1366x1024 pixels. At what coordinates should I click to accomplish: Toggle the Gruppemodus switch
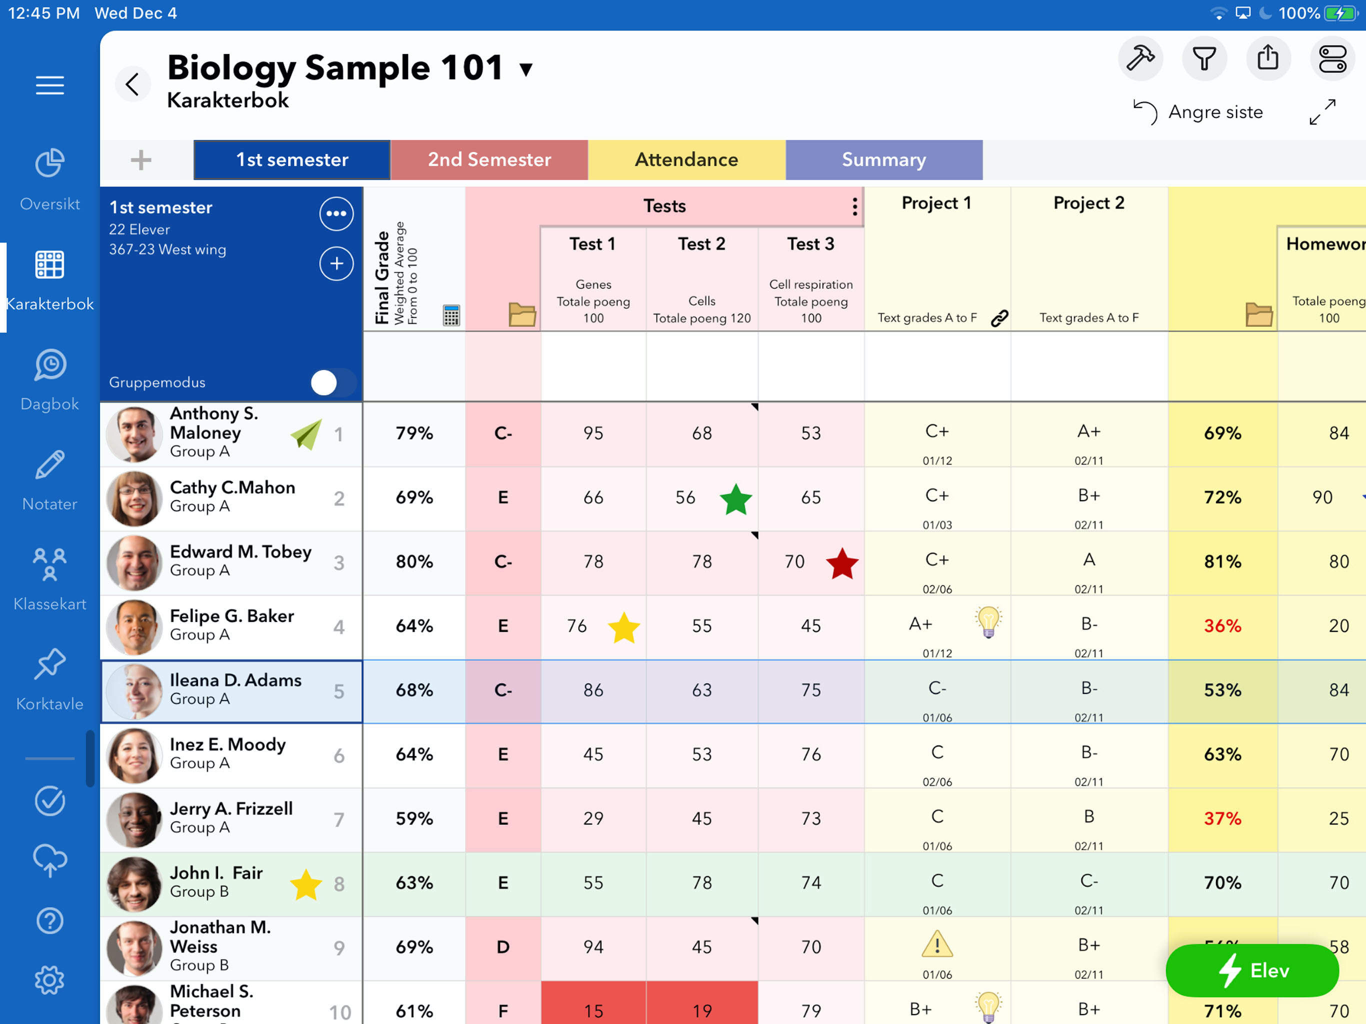click(x=333, y=382)
